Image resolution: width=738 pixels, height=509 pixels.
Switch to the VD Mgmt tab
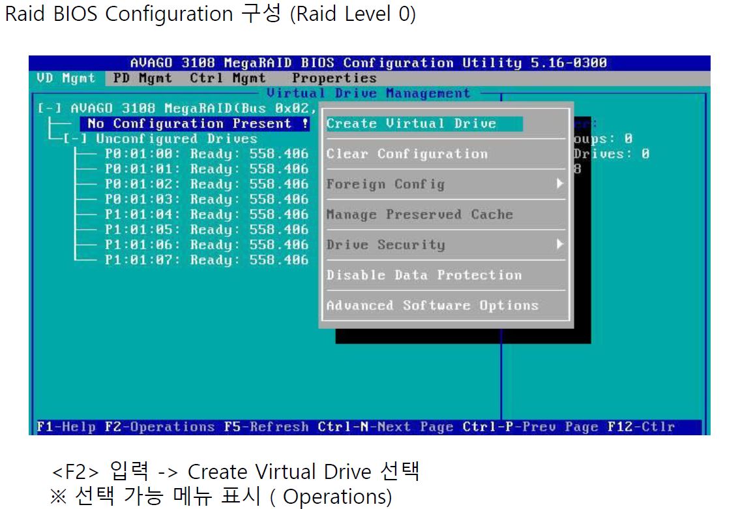coord(66,78)
